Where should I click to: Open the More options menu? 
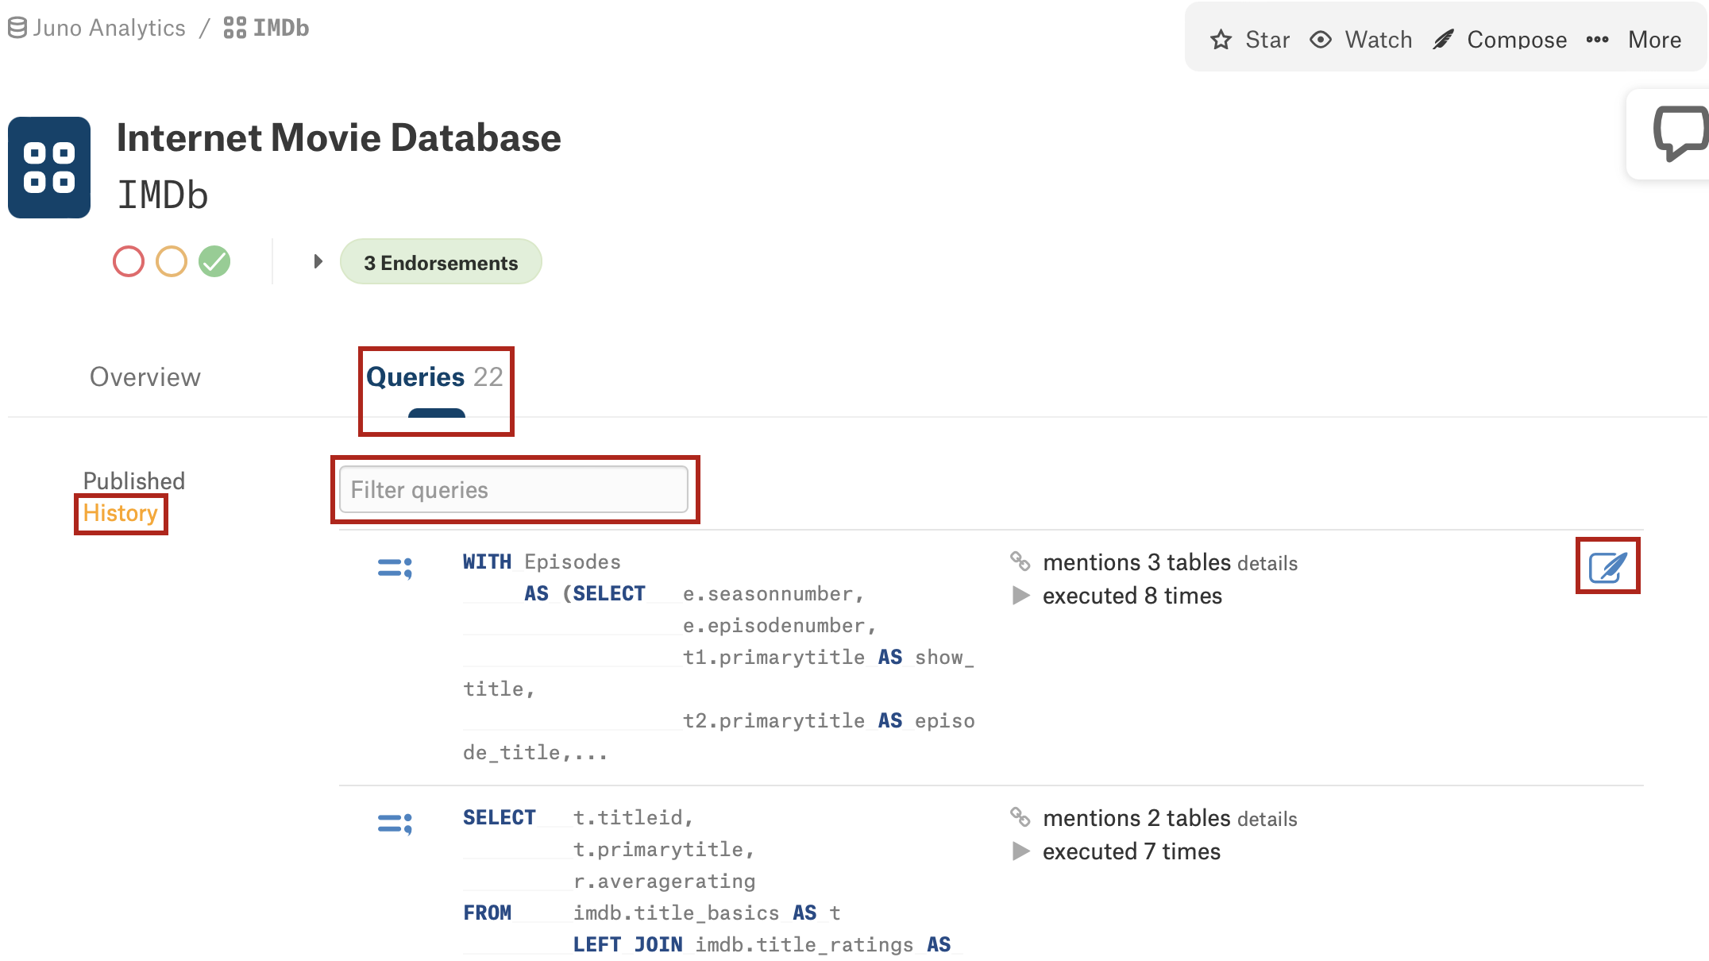[1634, 40]
